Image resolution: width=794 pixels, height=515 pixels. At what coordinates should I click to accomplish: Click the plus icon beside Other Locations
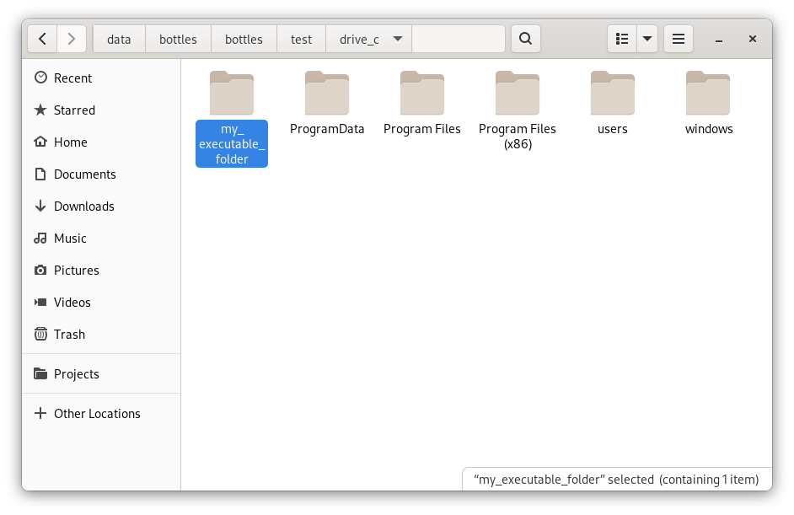40,413
